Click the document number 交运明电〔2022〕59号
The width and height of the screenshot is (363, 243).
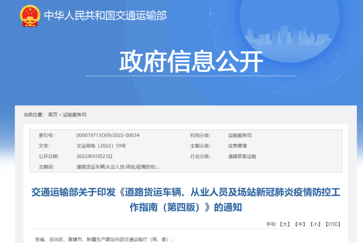pos(102,146)
